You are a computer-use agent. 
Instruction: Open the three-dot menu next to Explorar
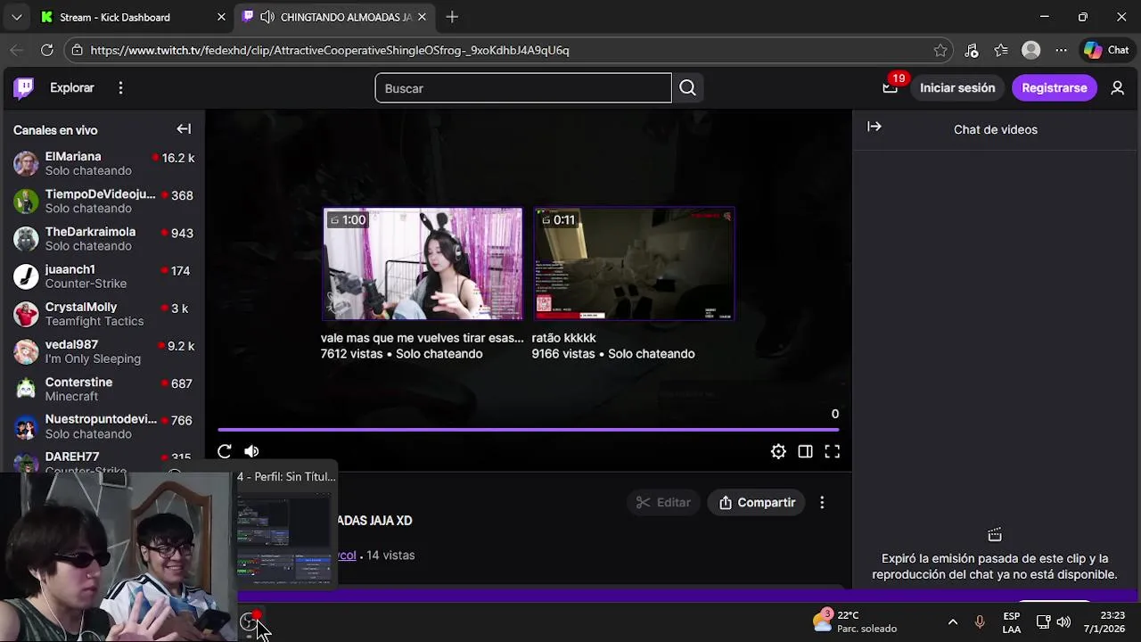120,87
